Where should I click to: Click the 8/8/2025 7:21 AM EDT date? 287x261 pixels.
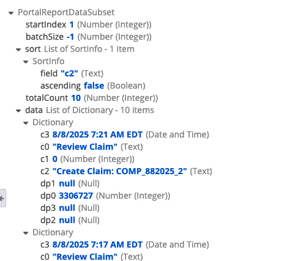(x=97, y=134)
